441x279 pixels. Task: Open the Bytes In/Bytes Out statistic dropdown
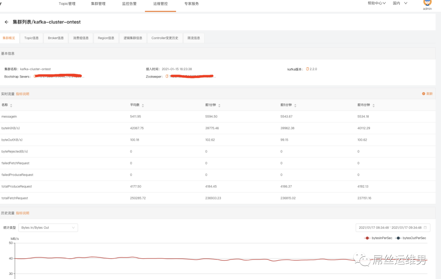[48, 228]
